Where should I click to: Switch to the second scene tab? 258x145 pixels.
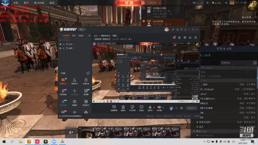pyautogui.click(x=74, y=35)
